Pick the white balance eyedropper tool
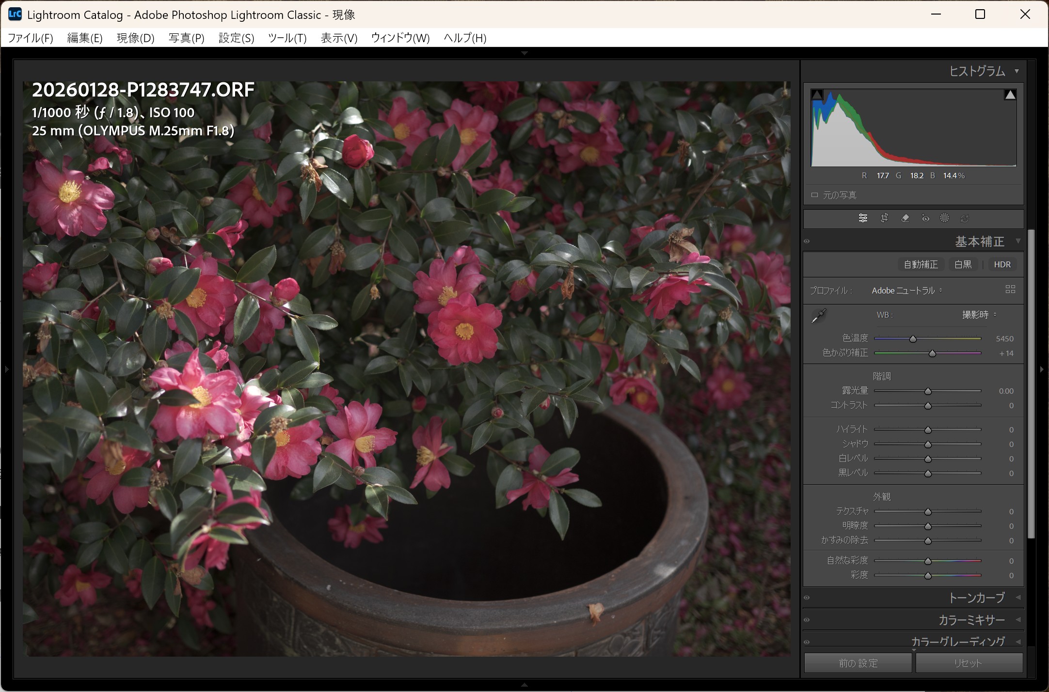The height and width of the screenshot is (692, 1049). pos(819,316)
